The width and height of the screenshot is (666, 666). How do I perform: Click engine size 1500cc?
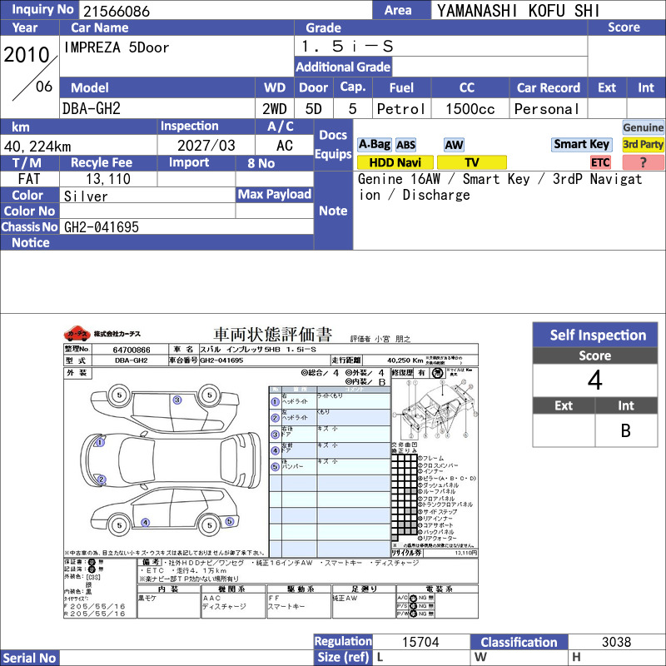point(470,109)
